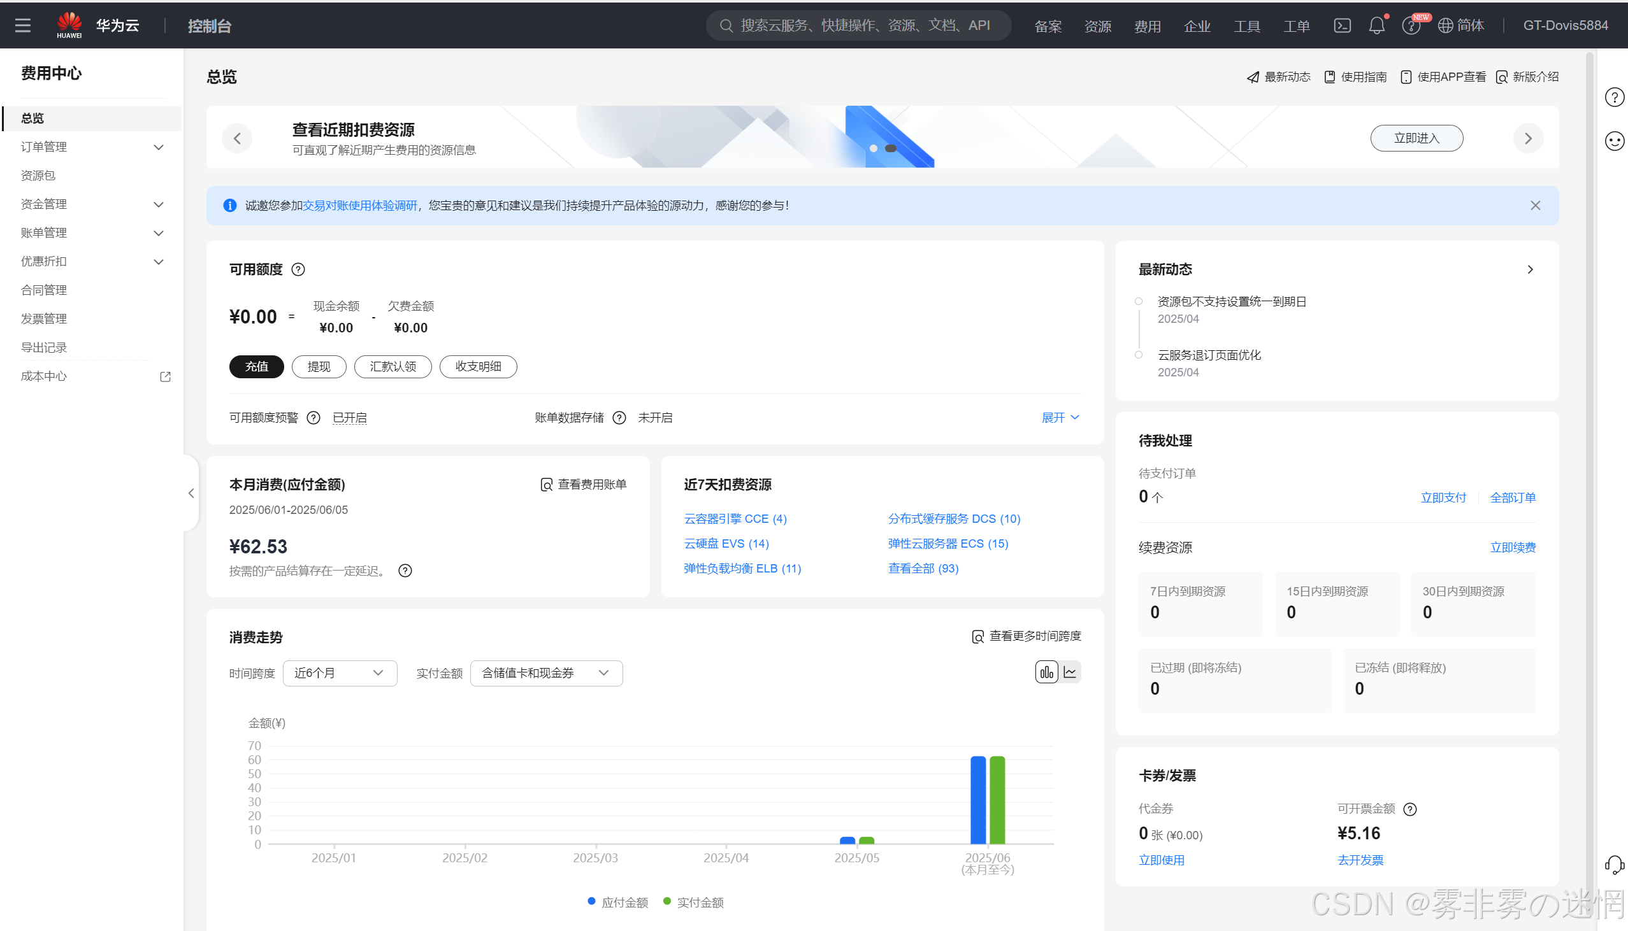Click the help circle on right sidebar
Screen dimensions: 1628x931
(1614, 97)
